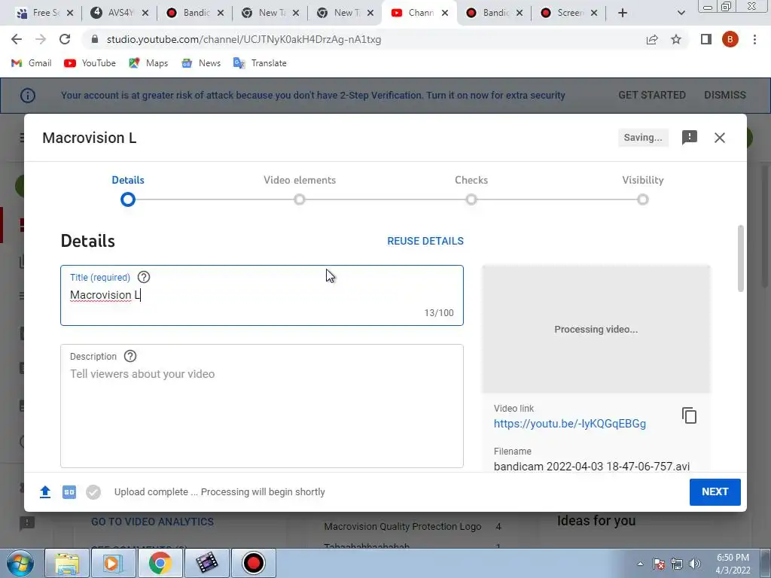The image size is (771, 578).
Task: Open a new browser tab with plus
Action: 623,13
